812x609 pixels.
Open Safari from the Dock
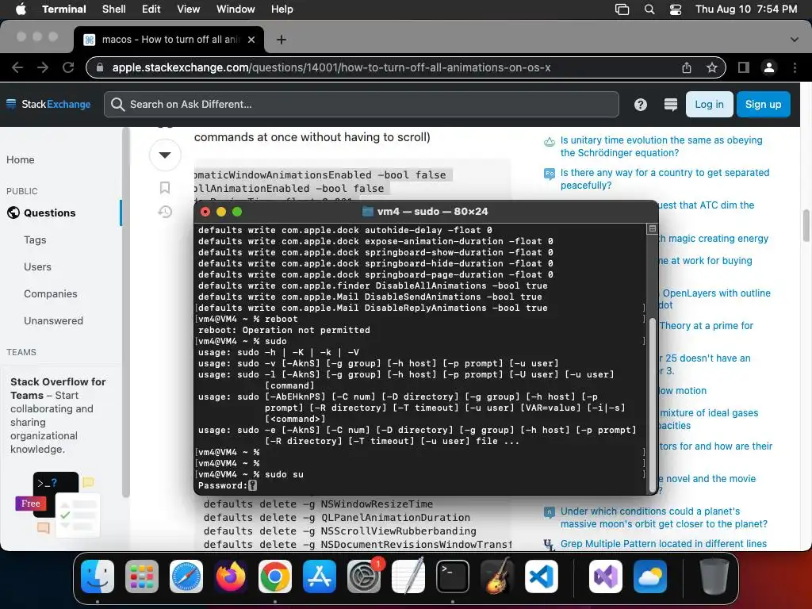pos(186,576)
